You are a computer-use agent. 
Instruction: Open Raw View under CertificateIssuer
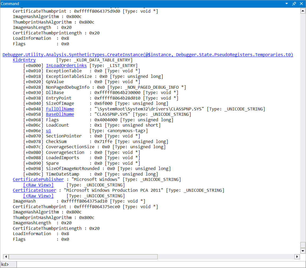(x=38, y=196)
